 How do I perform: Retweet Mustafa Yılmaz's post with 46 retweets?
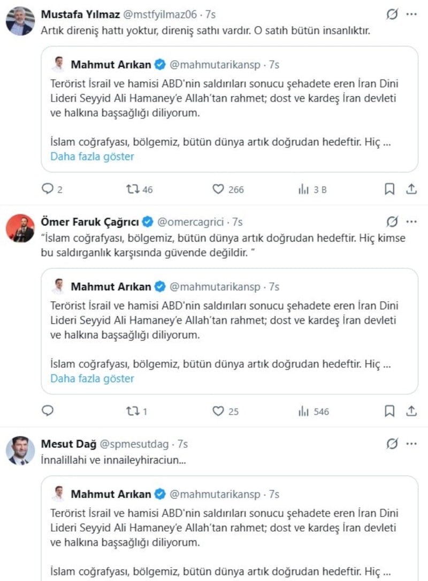[x=132, y=189]
